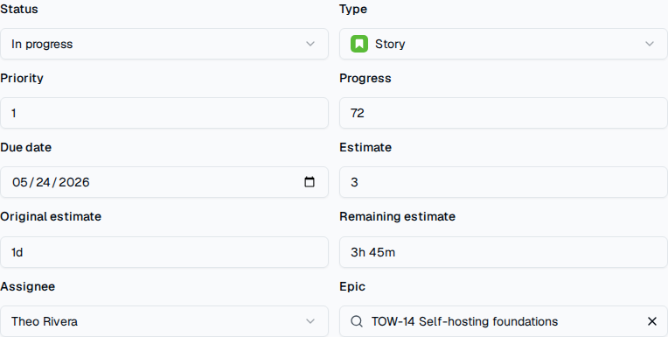This screenshot has width=668, height=337.
Task: Click the Estimate field showing 3
Action: pos(504,182)
